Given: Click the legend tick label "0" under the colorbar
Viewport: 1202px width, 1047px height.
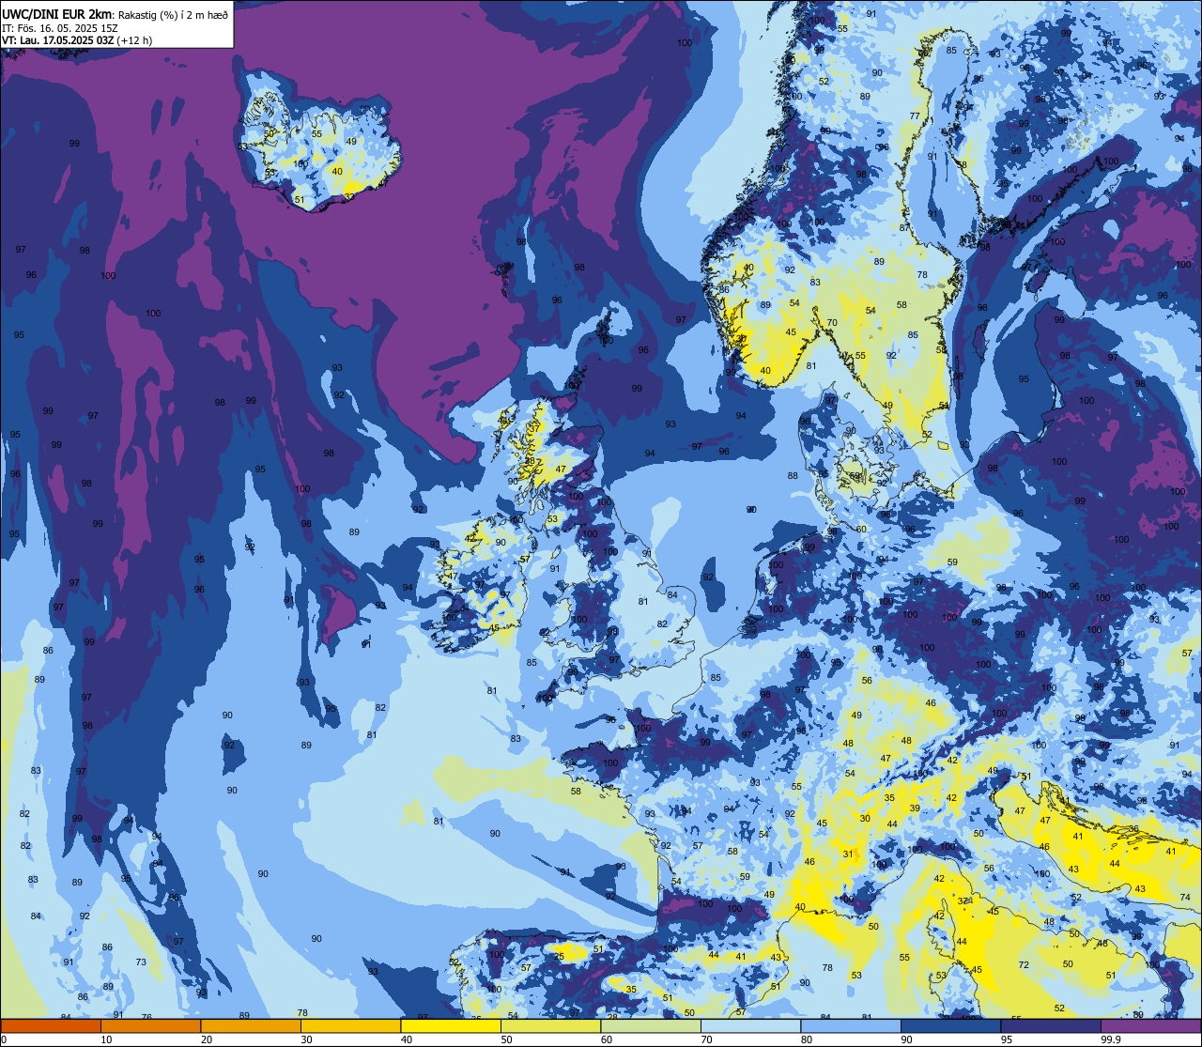Looking at the screenshot, I should [x=4, y=1039].
